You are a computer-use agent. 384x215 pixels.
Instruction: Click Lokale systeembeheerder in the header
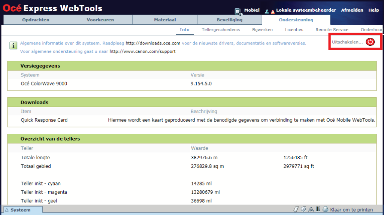tap(306, 10)
